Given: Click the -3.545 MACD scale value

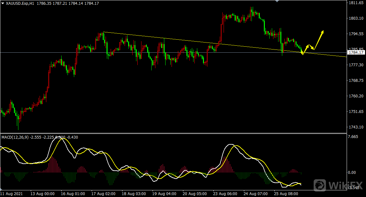Looking at the screenshot, I should (354, 188).
